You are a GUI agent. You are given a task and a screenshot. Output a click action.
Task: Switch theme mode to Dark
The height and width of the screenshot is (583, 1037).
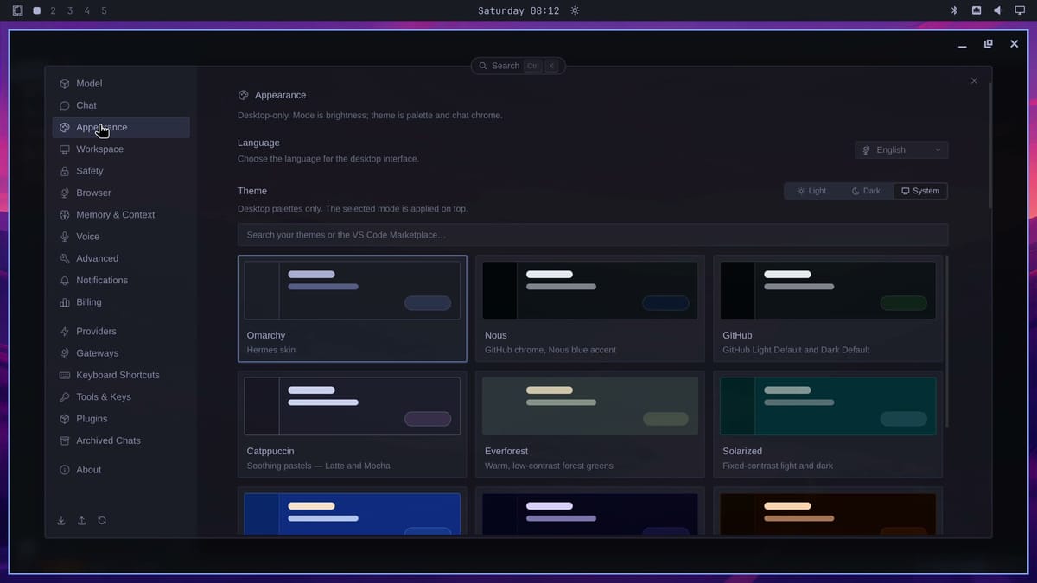(866, 191)
